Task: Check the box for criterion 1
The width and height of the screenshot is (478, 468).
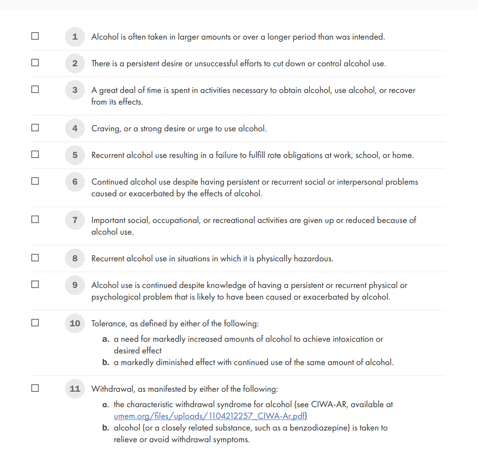Action: (x=35, y=36)
